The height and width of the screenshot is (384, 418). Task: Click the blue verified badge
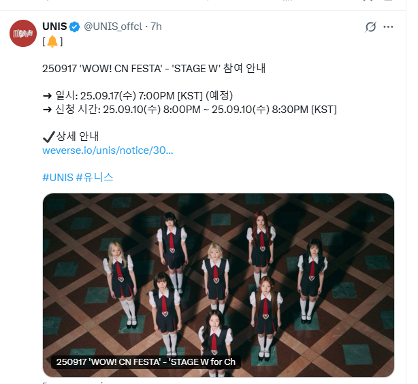coord(75,27)
